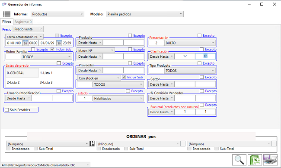
Task: Toggle Excepto checkbox for Fecha Actualización
Action: point(57,35)
